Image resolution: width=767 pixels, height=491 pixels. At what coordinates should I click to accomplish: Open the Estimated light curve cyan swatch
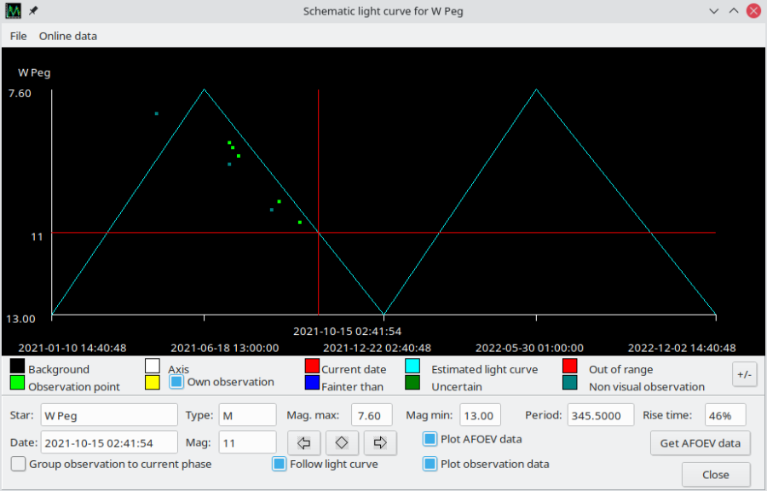pyautogui.click(x=412, y=367)
